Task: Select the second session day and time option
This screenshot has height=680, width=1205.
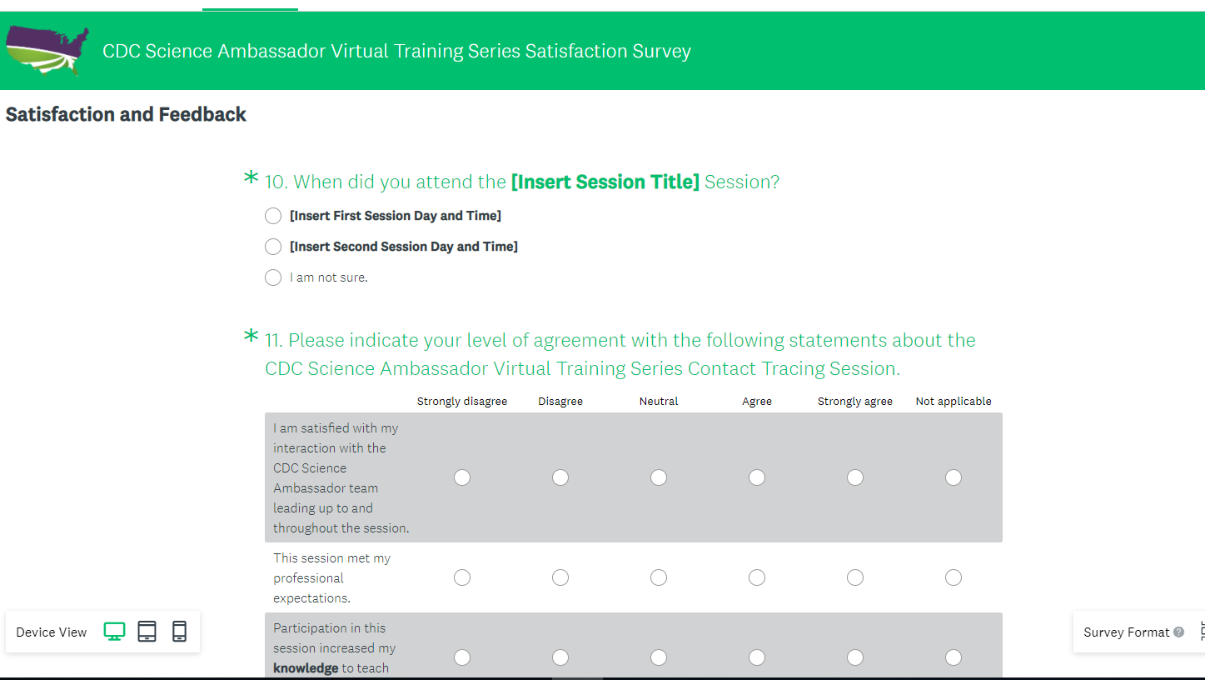Action: pos(273,247)
